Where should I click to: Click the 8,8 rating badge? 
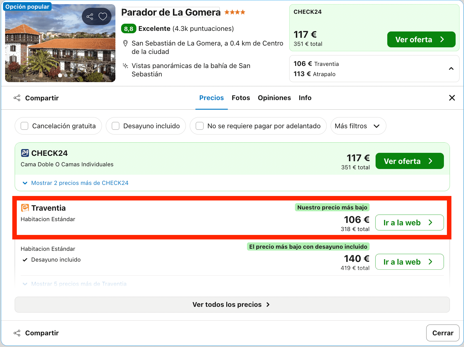point(129,29)
